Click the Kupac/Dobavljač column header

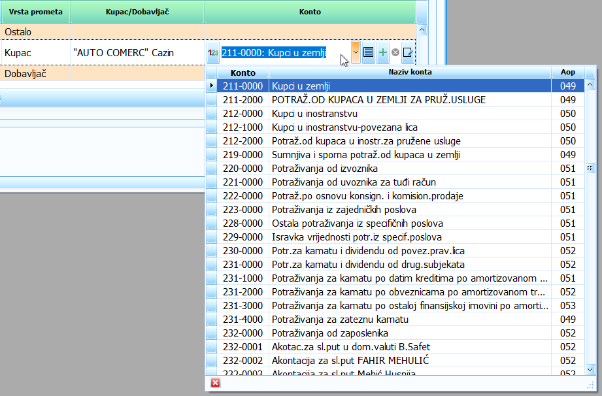pyautogui.click(x=137, y=12)
